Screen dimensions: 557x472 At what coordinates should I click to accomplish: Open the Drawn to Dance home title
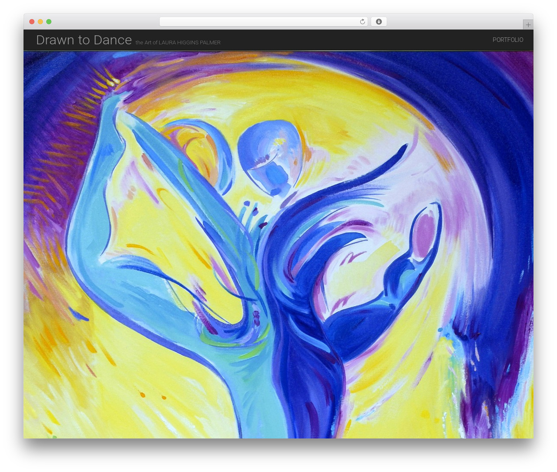tap(84, 40)
